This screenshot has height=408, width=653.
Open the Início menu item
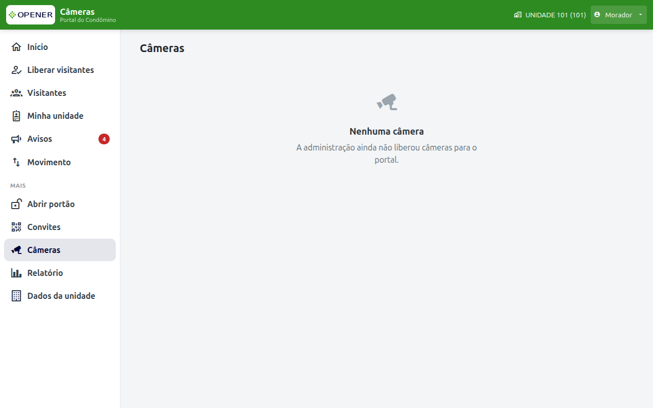[60, 47]
